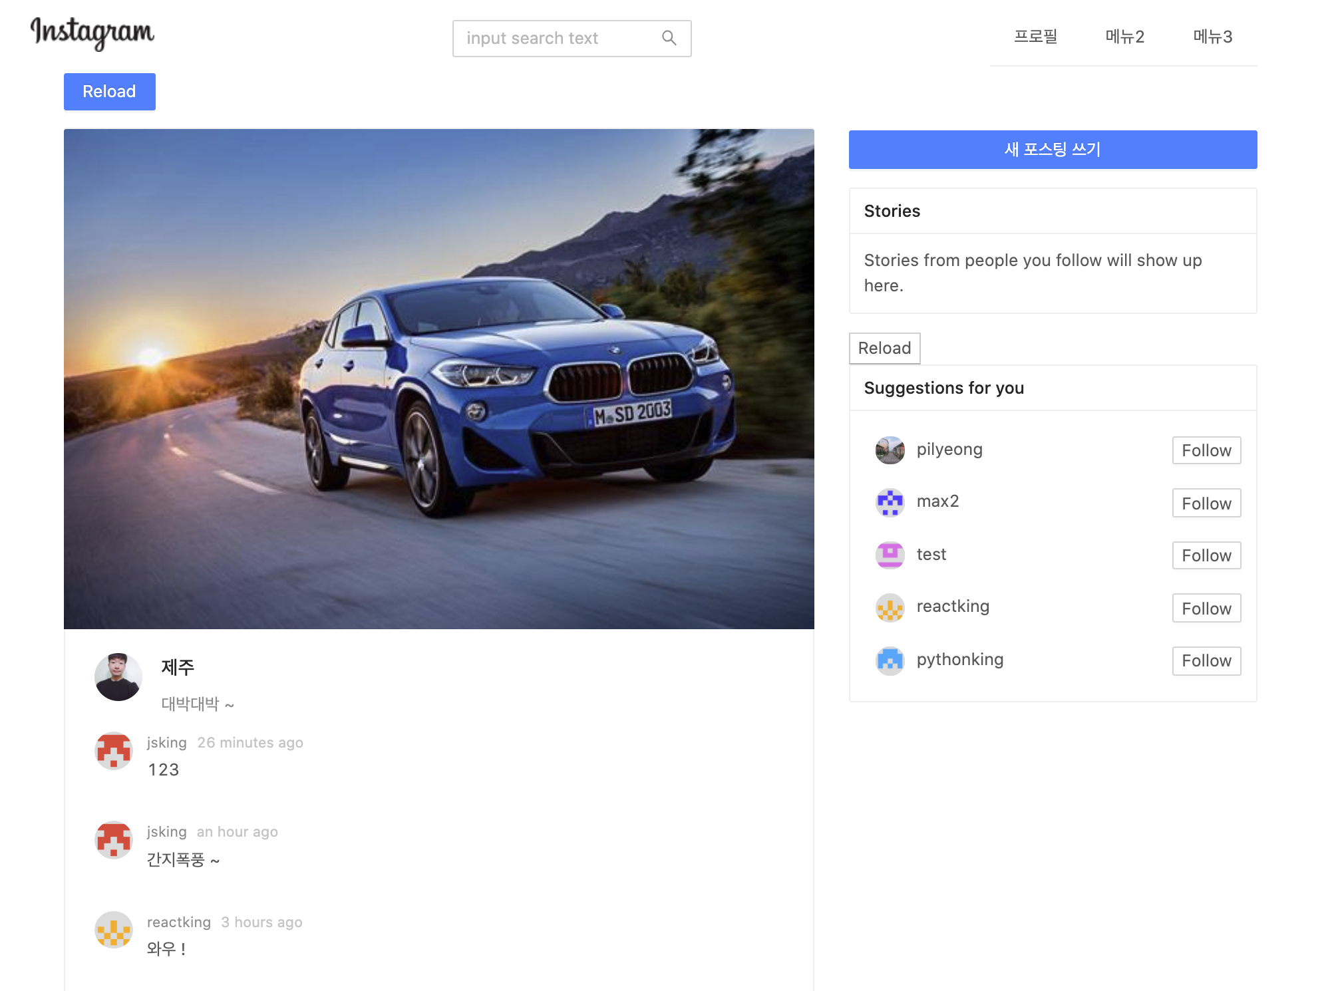Follow the user reactking

pos(1206,608)
